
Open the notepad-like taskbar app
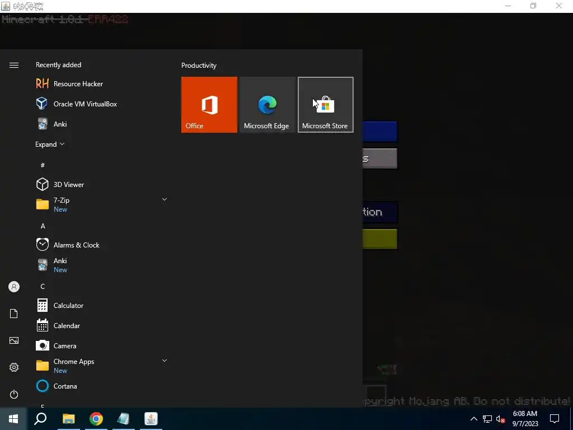pyautogui.click(x=124, y=419)
